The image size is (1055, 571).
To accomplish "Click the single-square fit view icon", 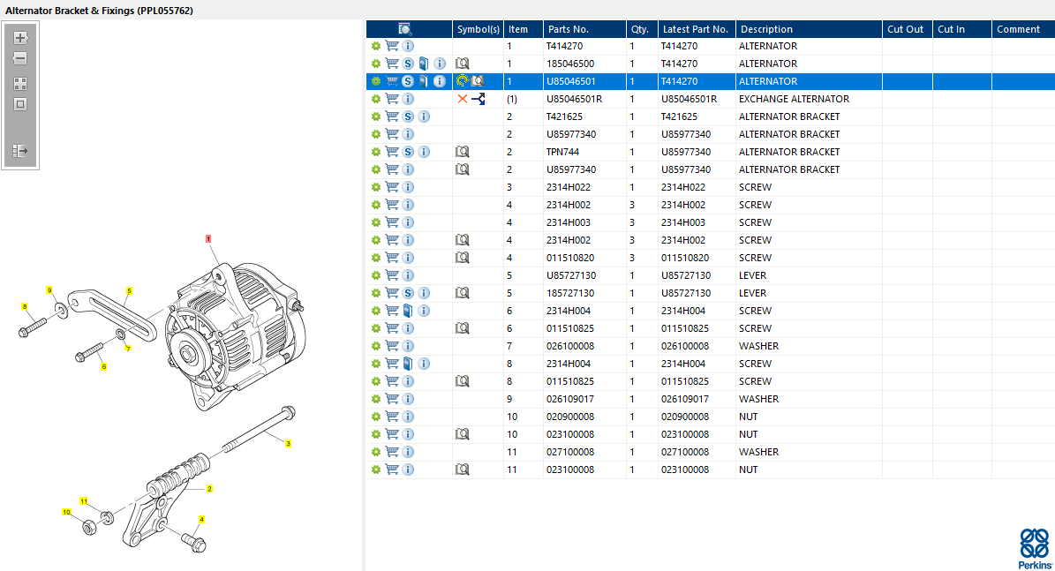I will pyautogui.click(x=20, y=104).
